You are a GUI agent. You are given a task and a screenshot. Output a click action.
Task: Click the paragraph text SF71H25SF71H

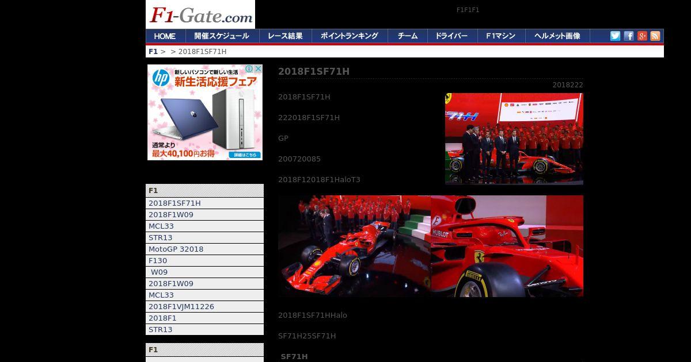[x=307, y=336]
